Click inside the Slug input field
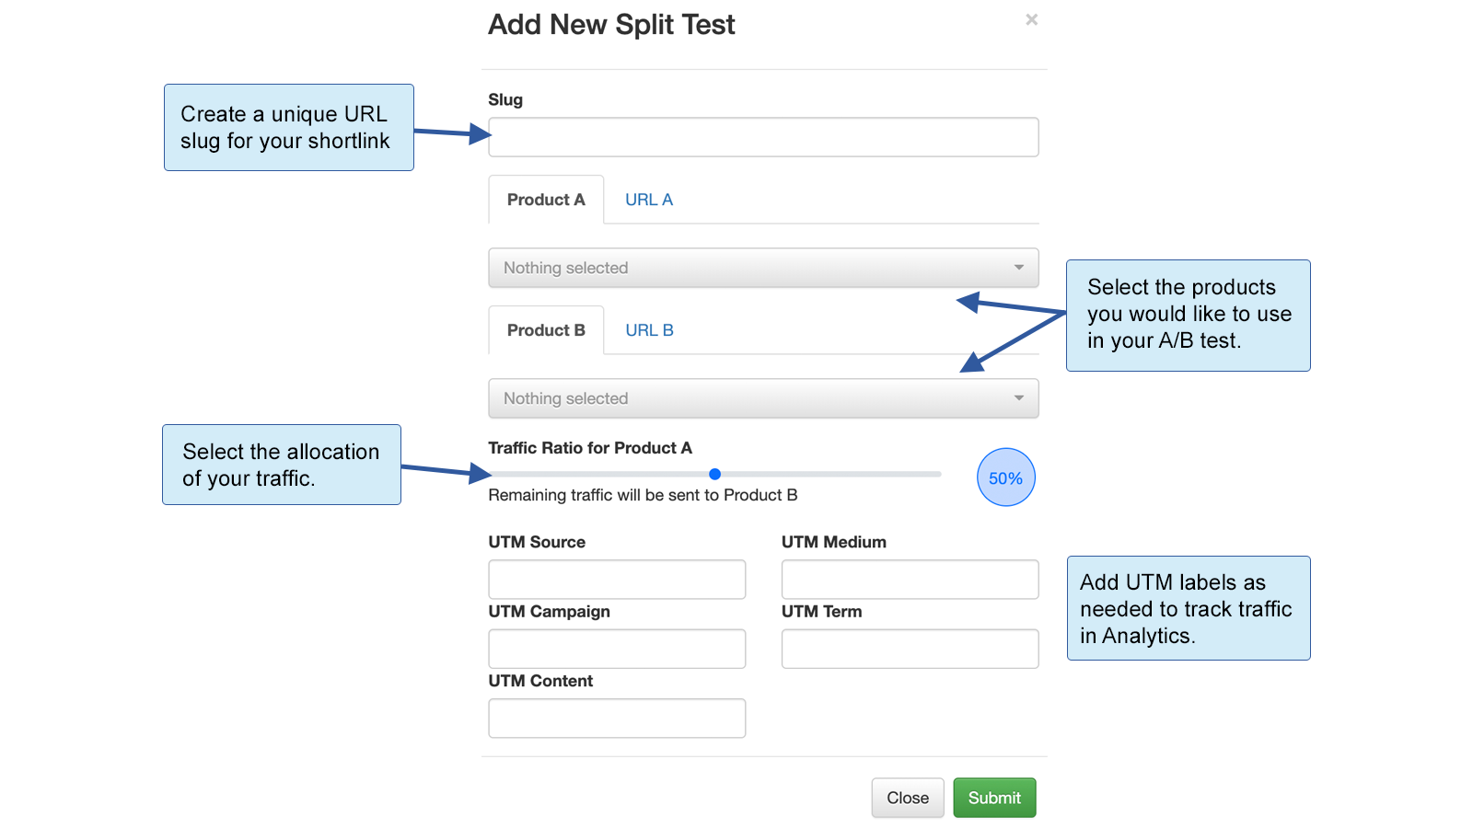1473x828 pixels. [x=762, y=136]
